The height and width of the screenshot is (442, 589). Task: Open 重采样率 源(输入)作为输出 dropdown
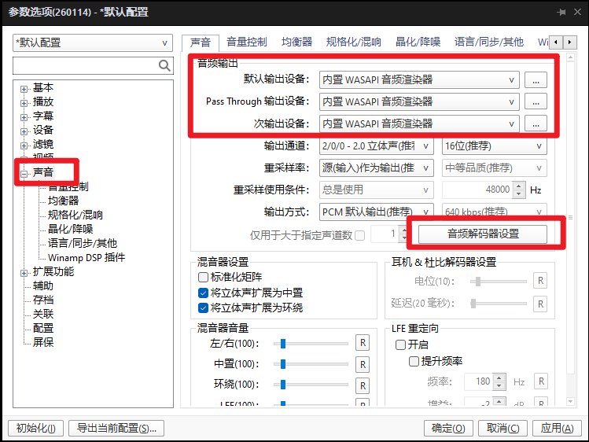[x=377, y=168]
